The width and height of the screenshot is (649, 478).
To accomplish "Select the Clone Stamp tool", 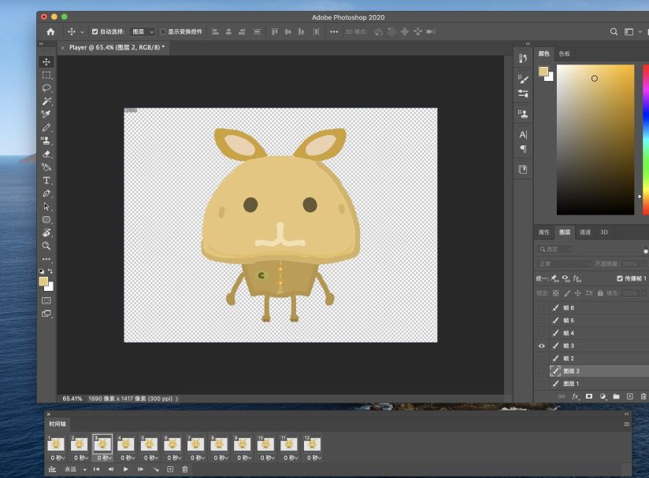I will [x=46, y=141].
